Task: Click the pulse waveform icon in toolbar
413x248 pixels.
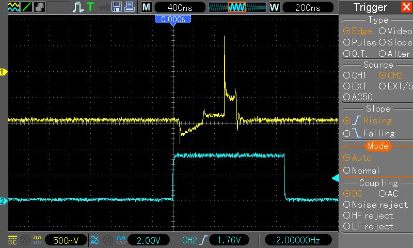Action: [77, 7]
